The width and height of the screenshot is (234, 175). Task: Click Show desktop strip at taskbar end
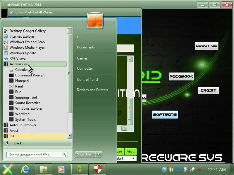pyautogui.click(x=232, y=169)
